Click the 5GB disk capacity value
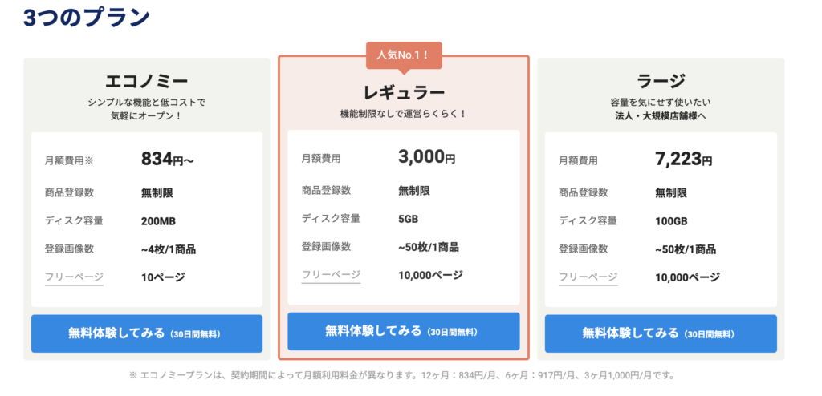Screen dimensions: 822x396 coord(409,219)
